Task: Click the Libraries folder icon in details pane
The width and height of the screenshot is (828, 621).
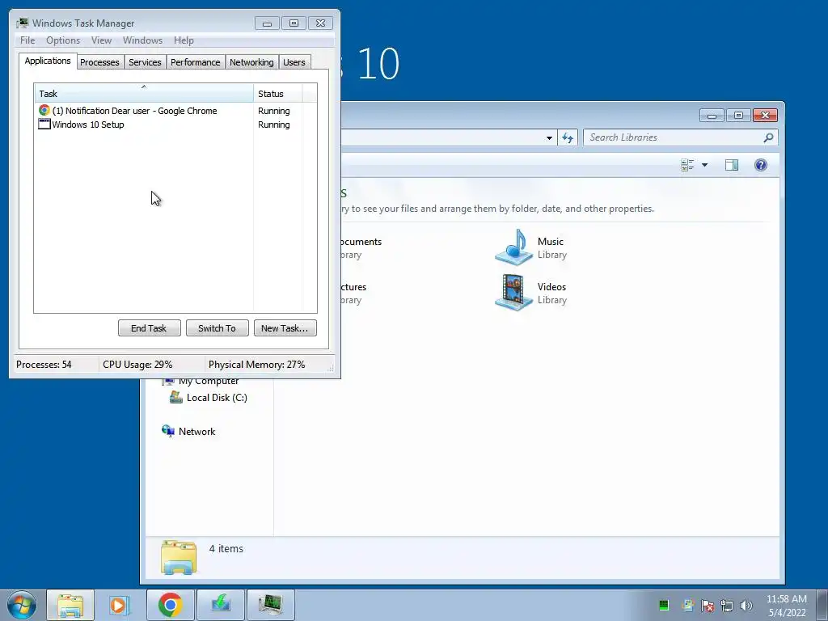Action: tap(179, 557)
